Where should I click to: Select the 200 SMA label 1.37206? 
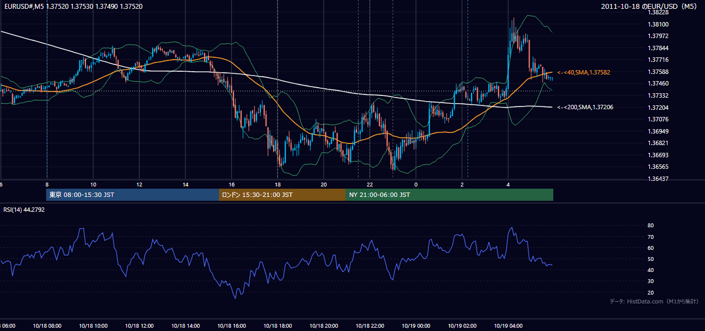point(585,107)
